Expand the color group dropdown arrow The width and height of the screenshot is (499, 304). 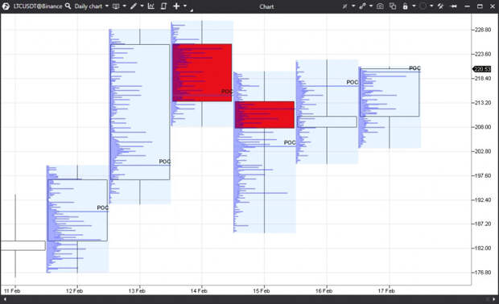pyautogui.click(x=431, y=6)
